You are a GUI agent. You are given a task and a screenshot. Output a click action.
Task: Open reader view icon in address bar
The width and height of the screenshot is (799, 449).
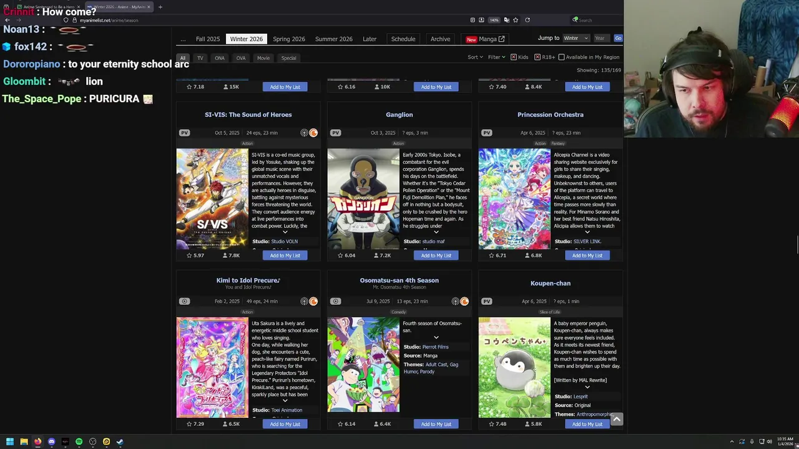(473, 20)
